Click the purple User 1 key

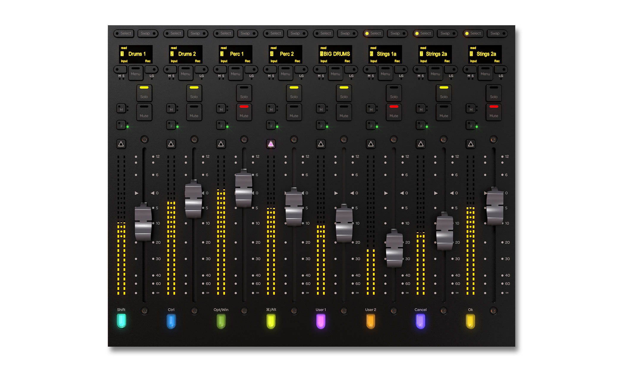(321, 321)
